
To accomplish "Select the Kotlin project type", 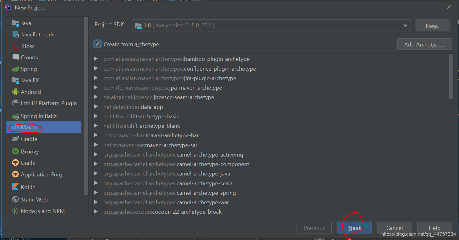I will point(44,187).
